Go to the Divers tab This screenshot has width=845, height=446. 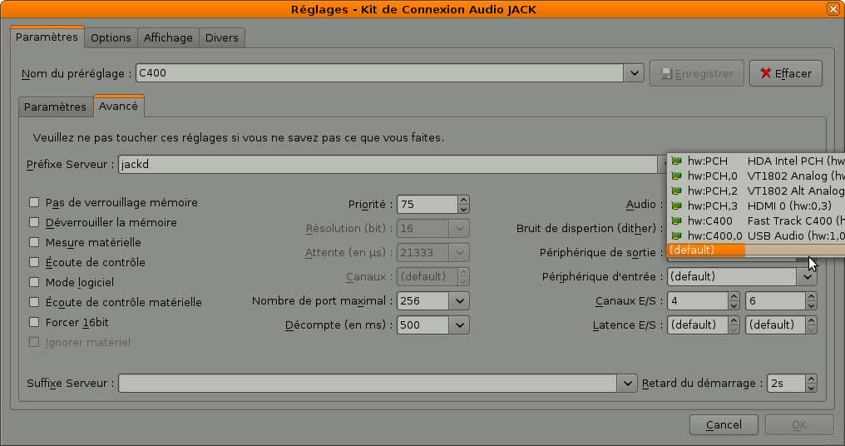click(x=221, y=37)
